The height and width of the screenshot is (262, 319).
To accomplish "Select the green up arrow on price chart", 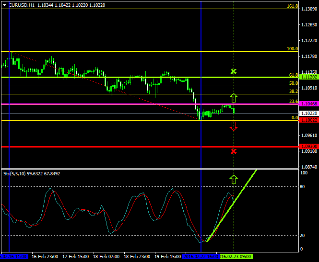I will pyautogui.click(x=234, y=98).
